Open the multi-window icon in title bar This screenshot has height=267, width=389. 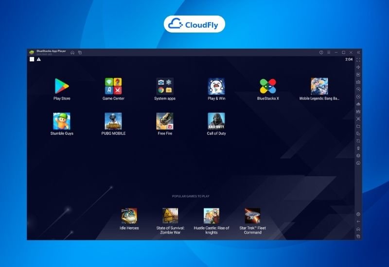coord(80,52)
